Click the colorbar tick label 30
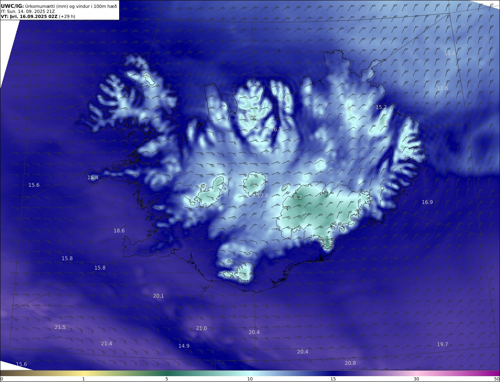Image resolution: width=500 pixels, height=382 pixels. pyautogui.click(x=416, y=379)
